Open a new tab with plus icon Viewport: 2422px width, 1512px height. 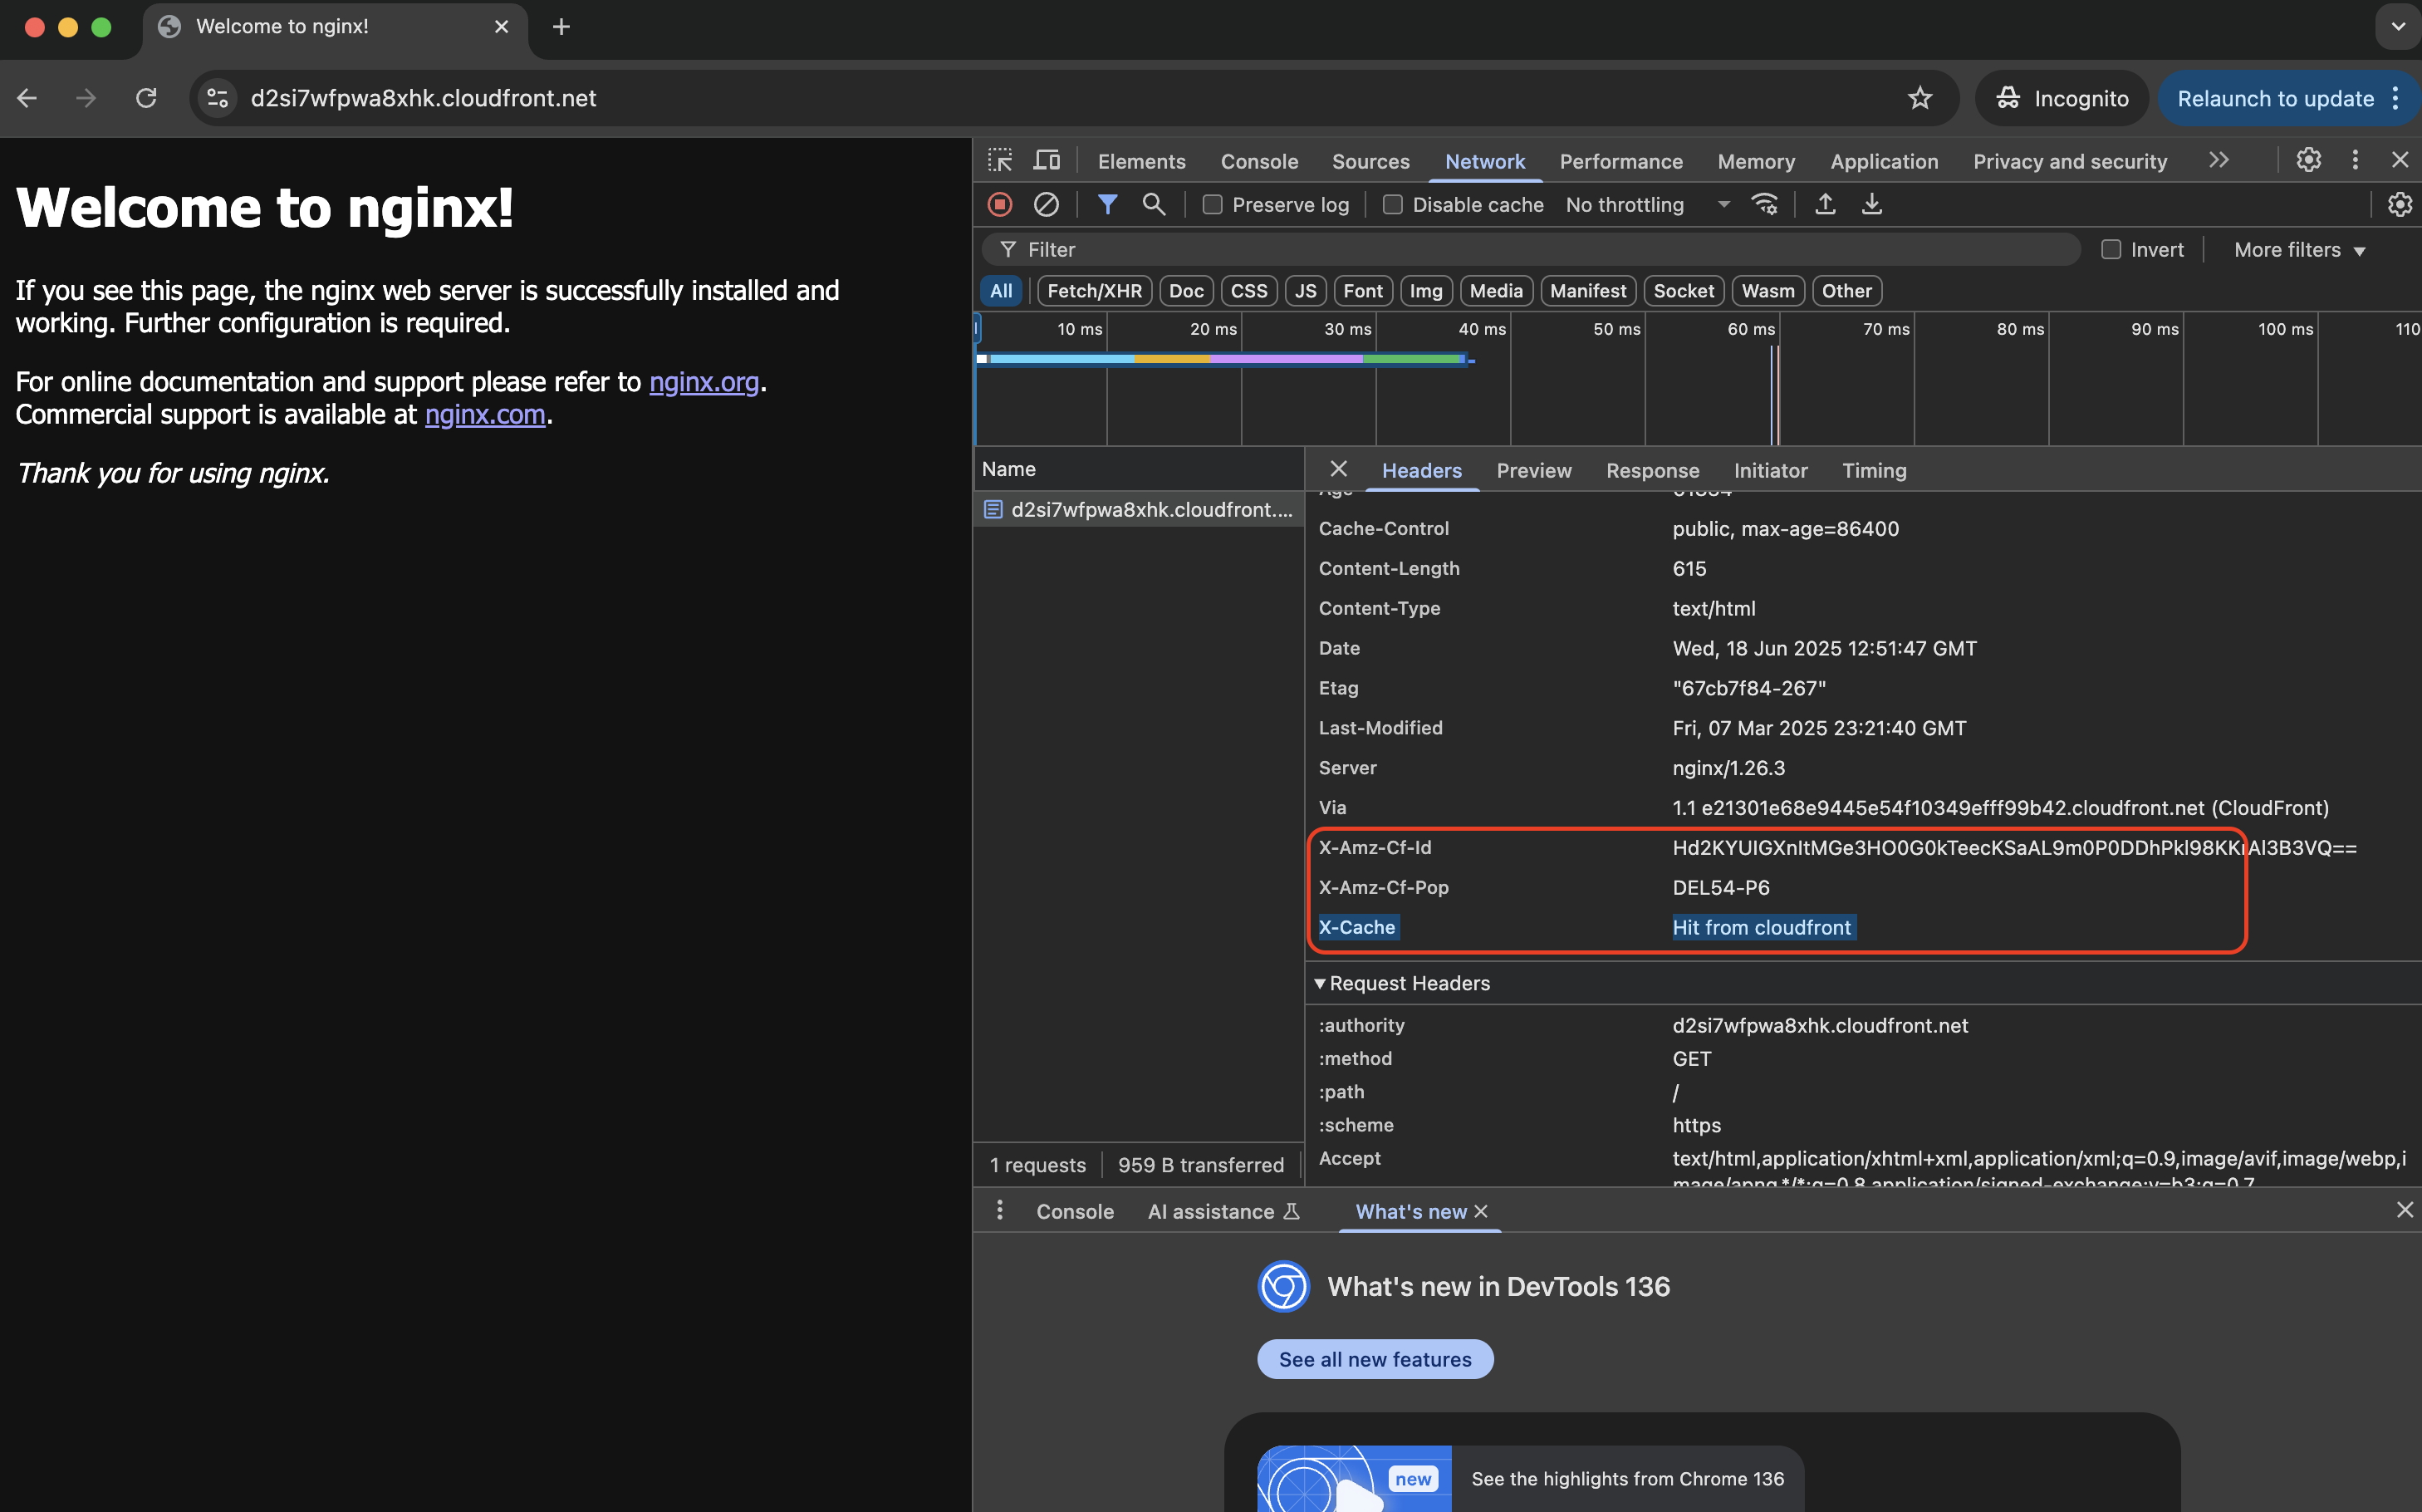tap(561, 27)
